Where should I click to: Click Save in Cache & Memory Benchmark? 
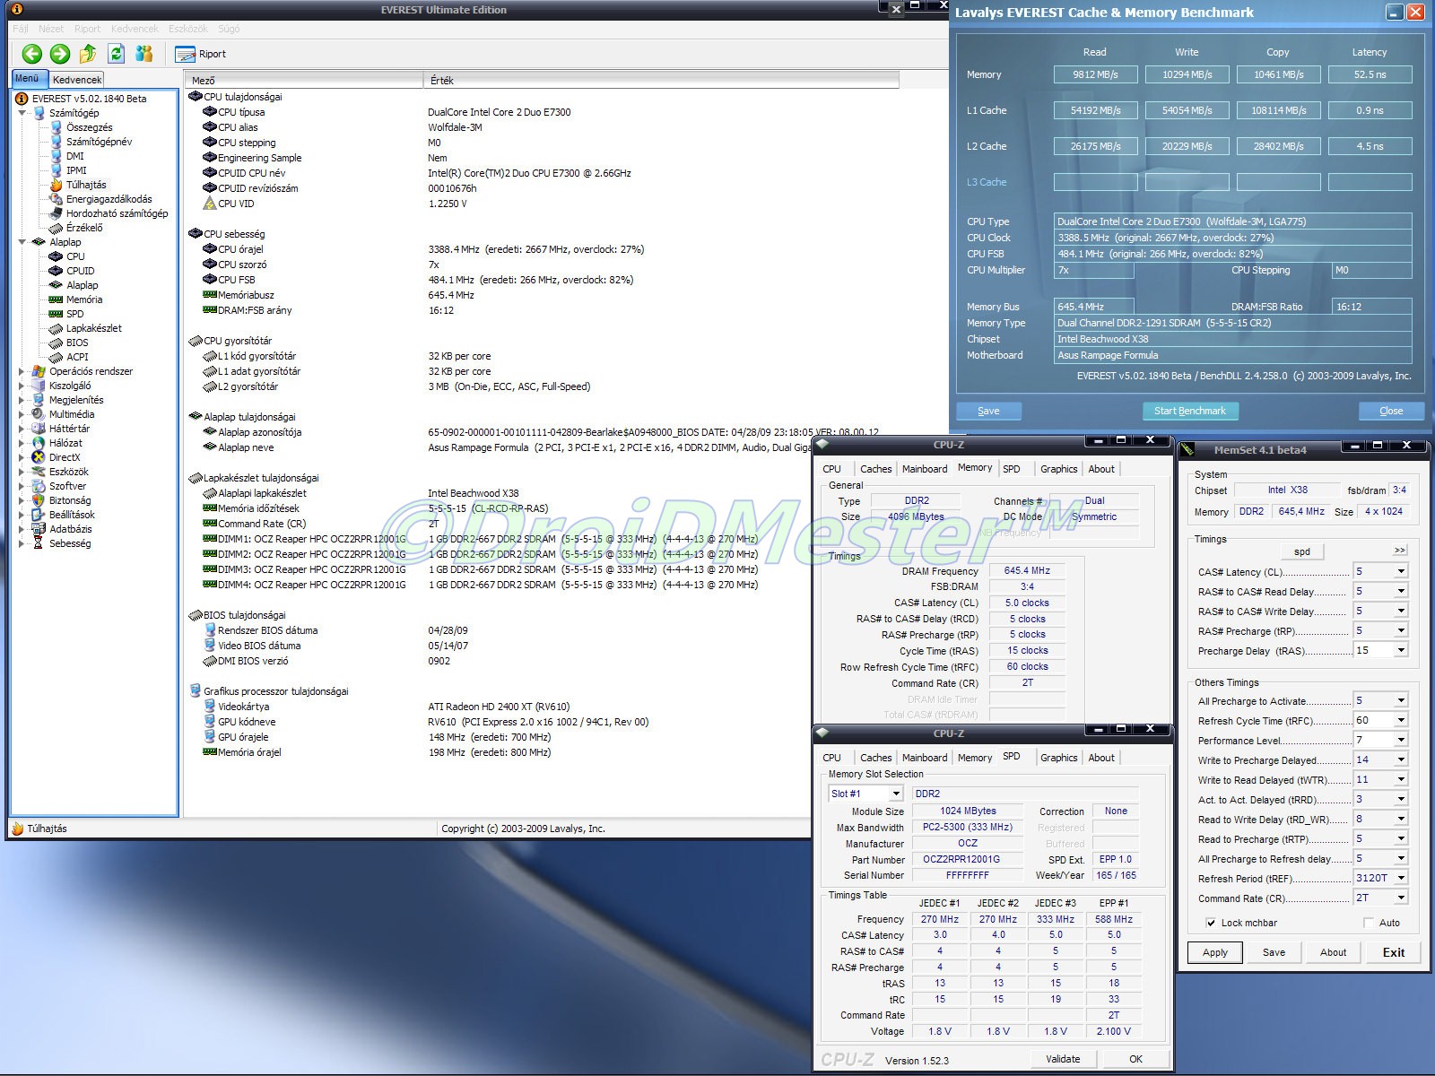pos(988,411)
